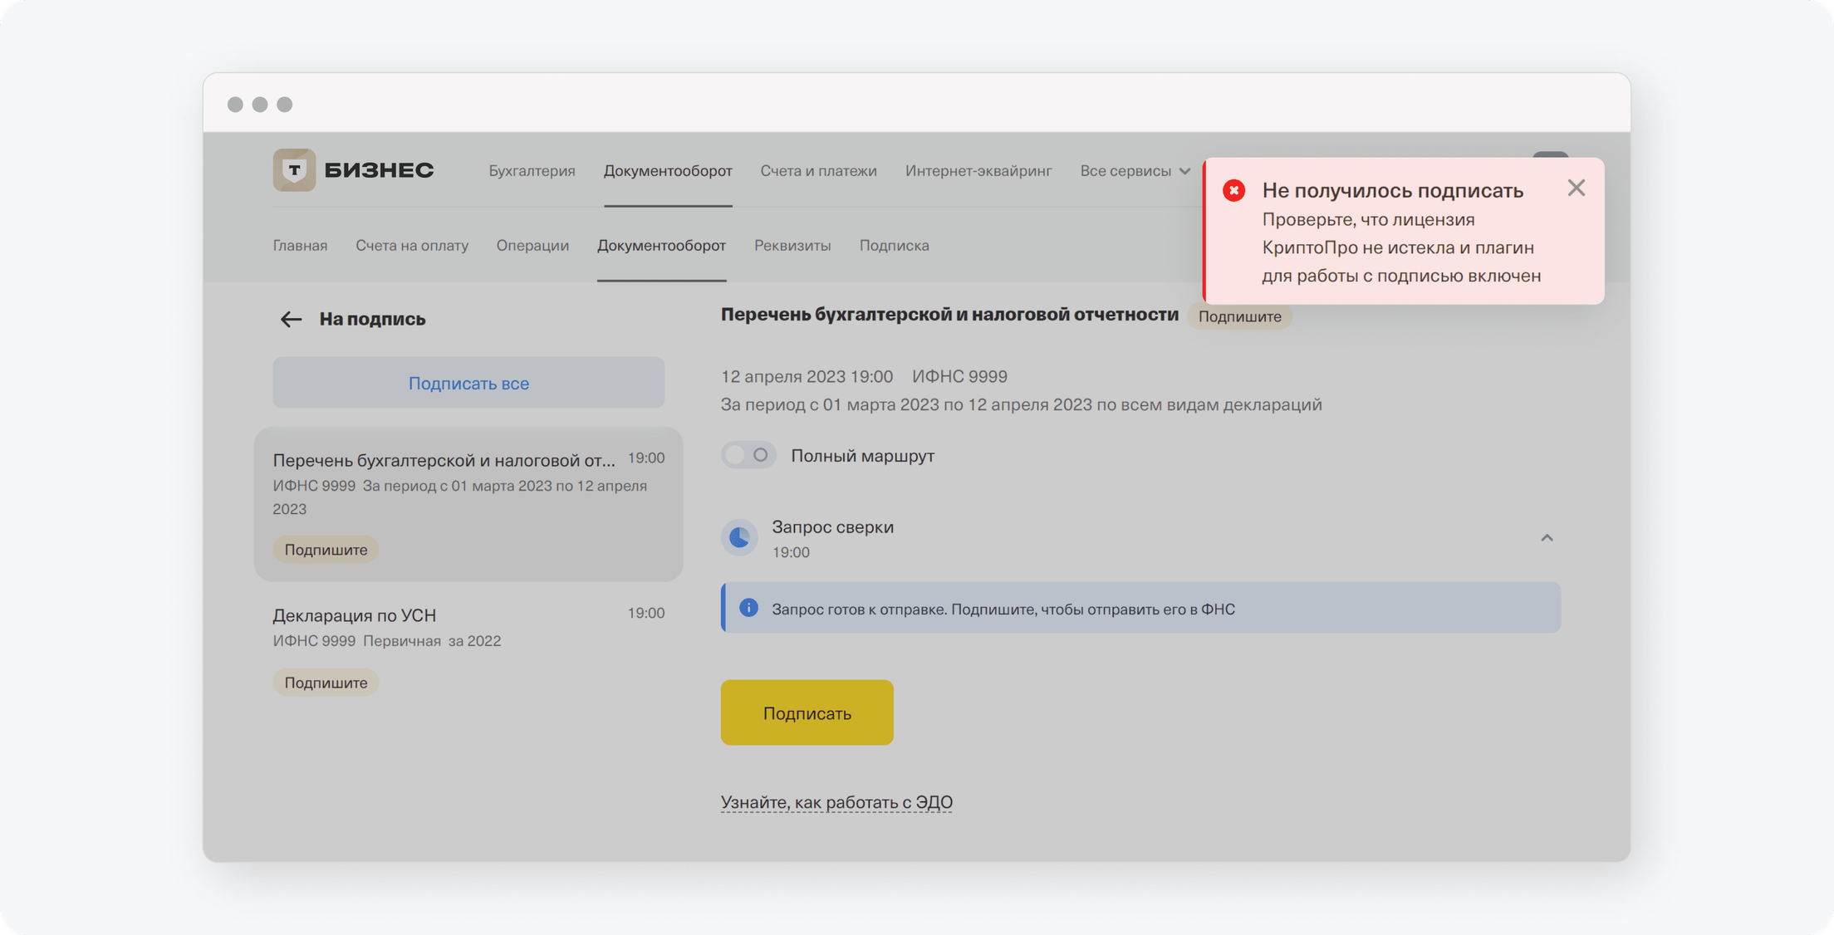Screen dimensions: 1834x935
Task: Switch to the 'Бухгалтерия' section
Action: click(x=532, y=170)
